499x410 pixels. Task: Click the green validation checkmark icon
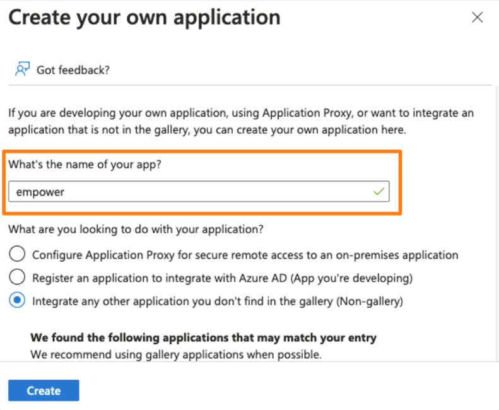pyautogui.click(x=379, y=191)
